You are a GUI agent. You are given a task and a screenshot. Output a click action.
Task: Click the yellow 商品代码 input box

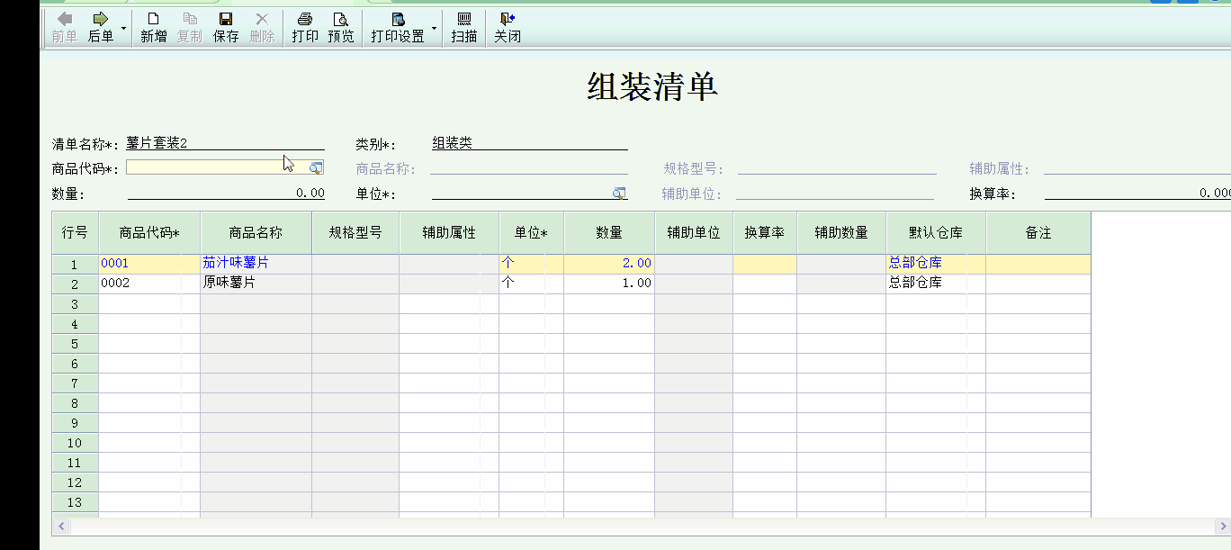coord(216,167)
